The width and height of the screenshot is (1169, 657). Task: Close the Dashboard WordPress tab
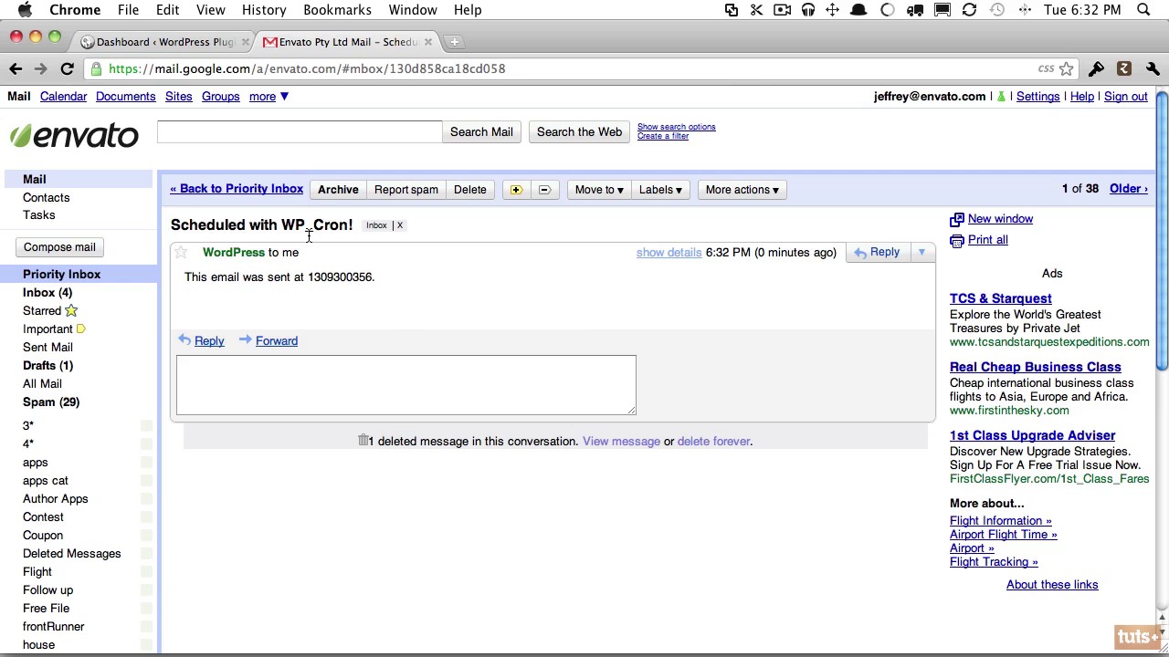[245, 42]
